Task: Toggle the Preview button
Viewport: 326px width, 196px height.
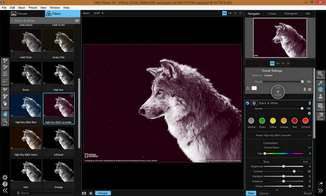Action: (103, 193)
